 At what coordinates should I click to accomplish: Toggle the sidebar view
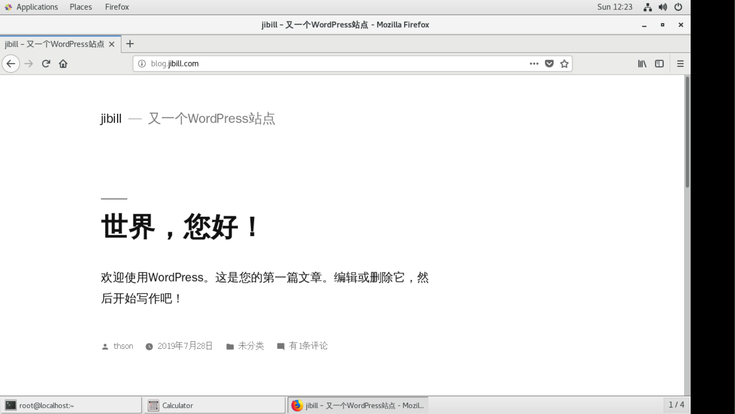tap(659, 63)
